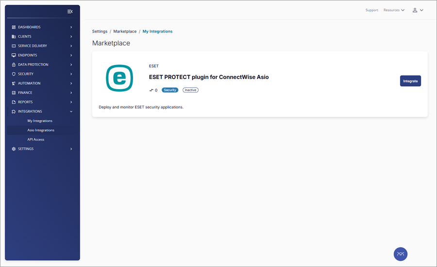Click the Security category tag

pyautogui.click(x=170, y=90)
